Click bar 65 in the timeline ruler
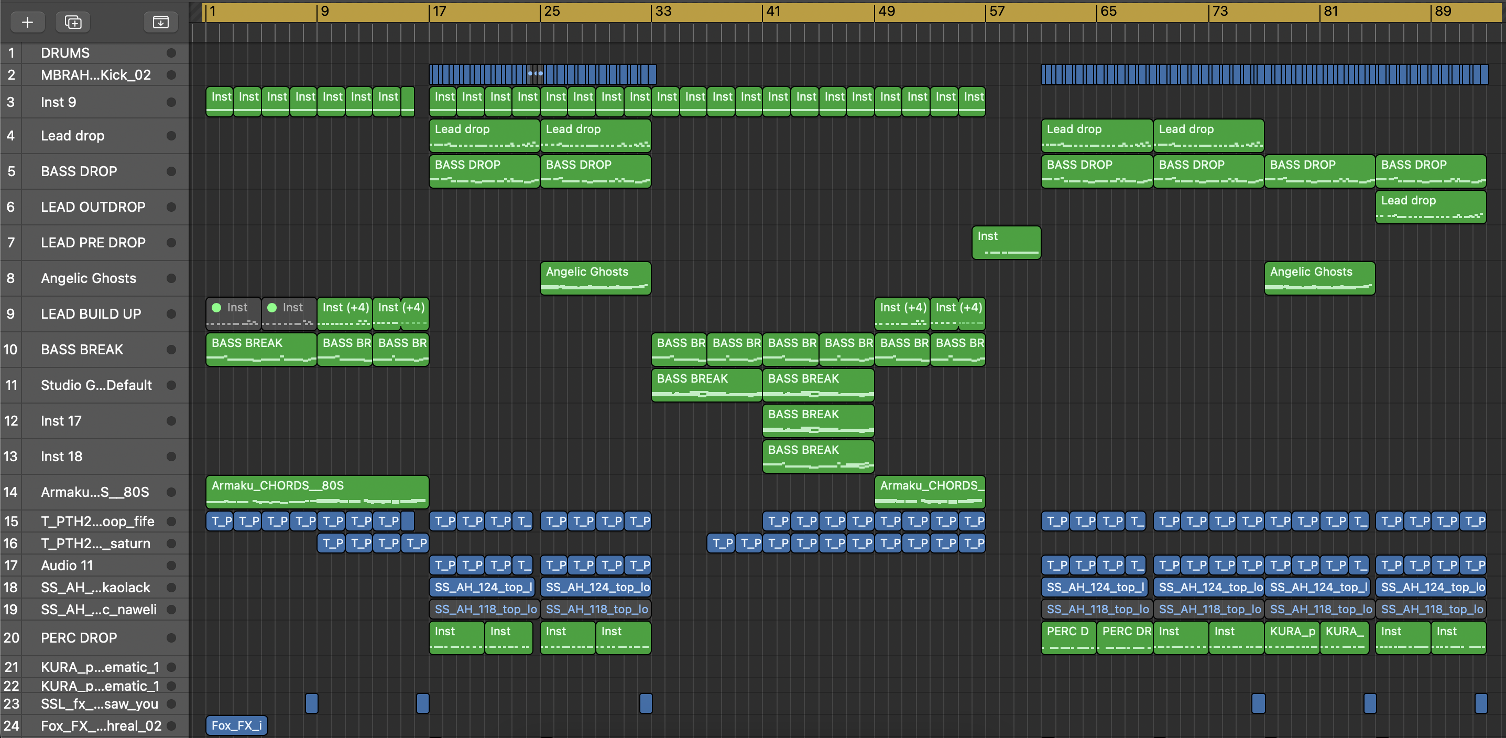The height and width of the screenshot is (738, 1506). point(1108,12)
